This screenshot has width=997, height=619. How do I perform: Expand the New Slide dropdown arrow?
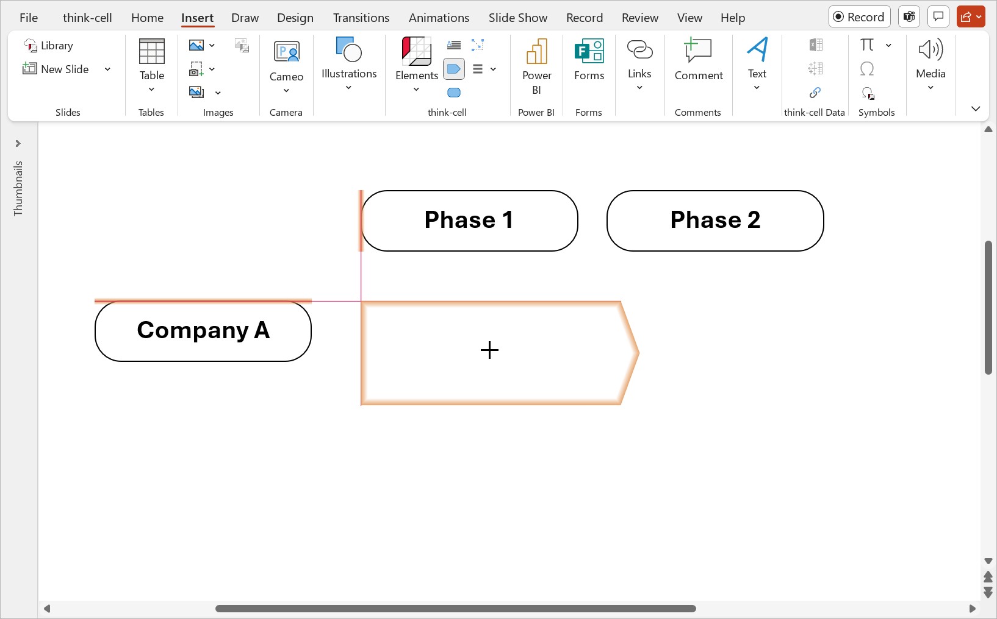point(107,69)
